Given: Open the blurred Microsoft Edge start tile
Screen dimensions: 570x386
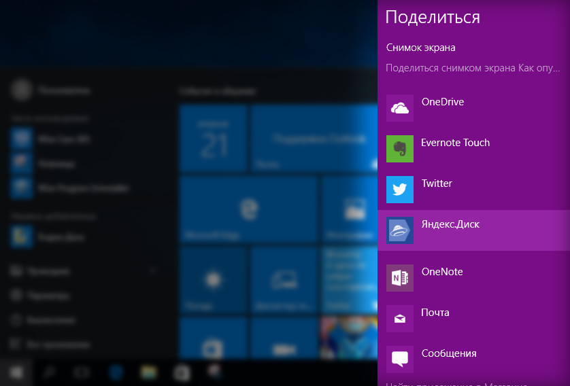Looking at the screenshot, I should click(x=249, y=209).
